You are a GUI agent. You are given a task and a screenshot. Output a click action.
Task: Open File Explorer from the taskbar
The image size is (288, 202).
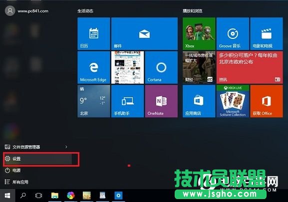coord(55,196)
